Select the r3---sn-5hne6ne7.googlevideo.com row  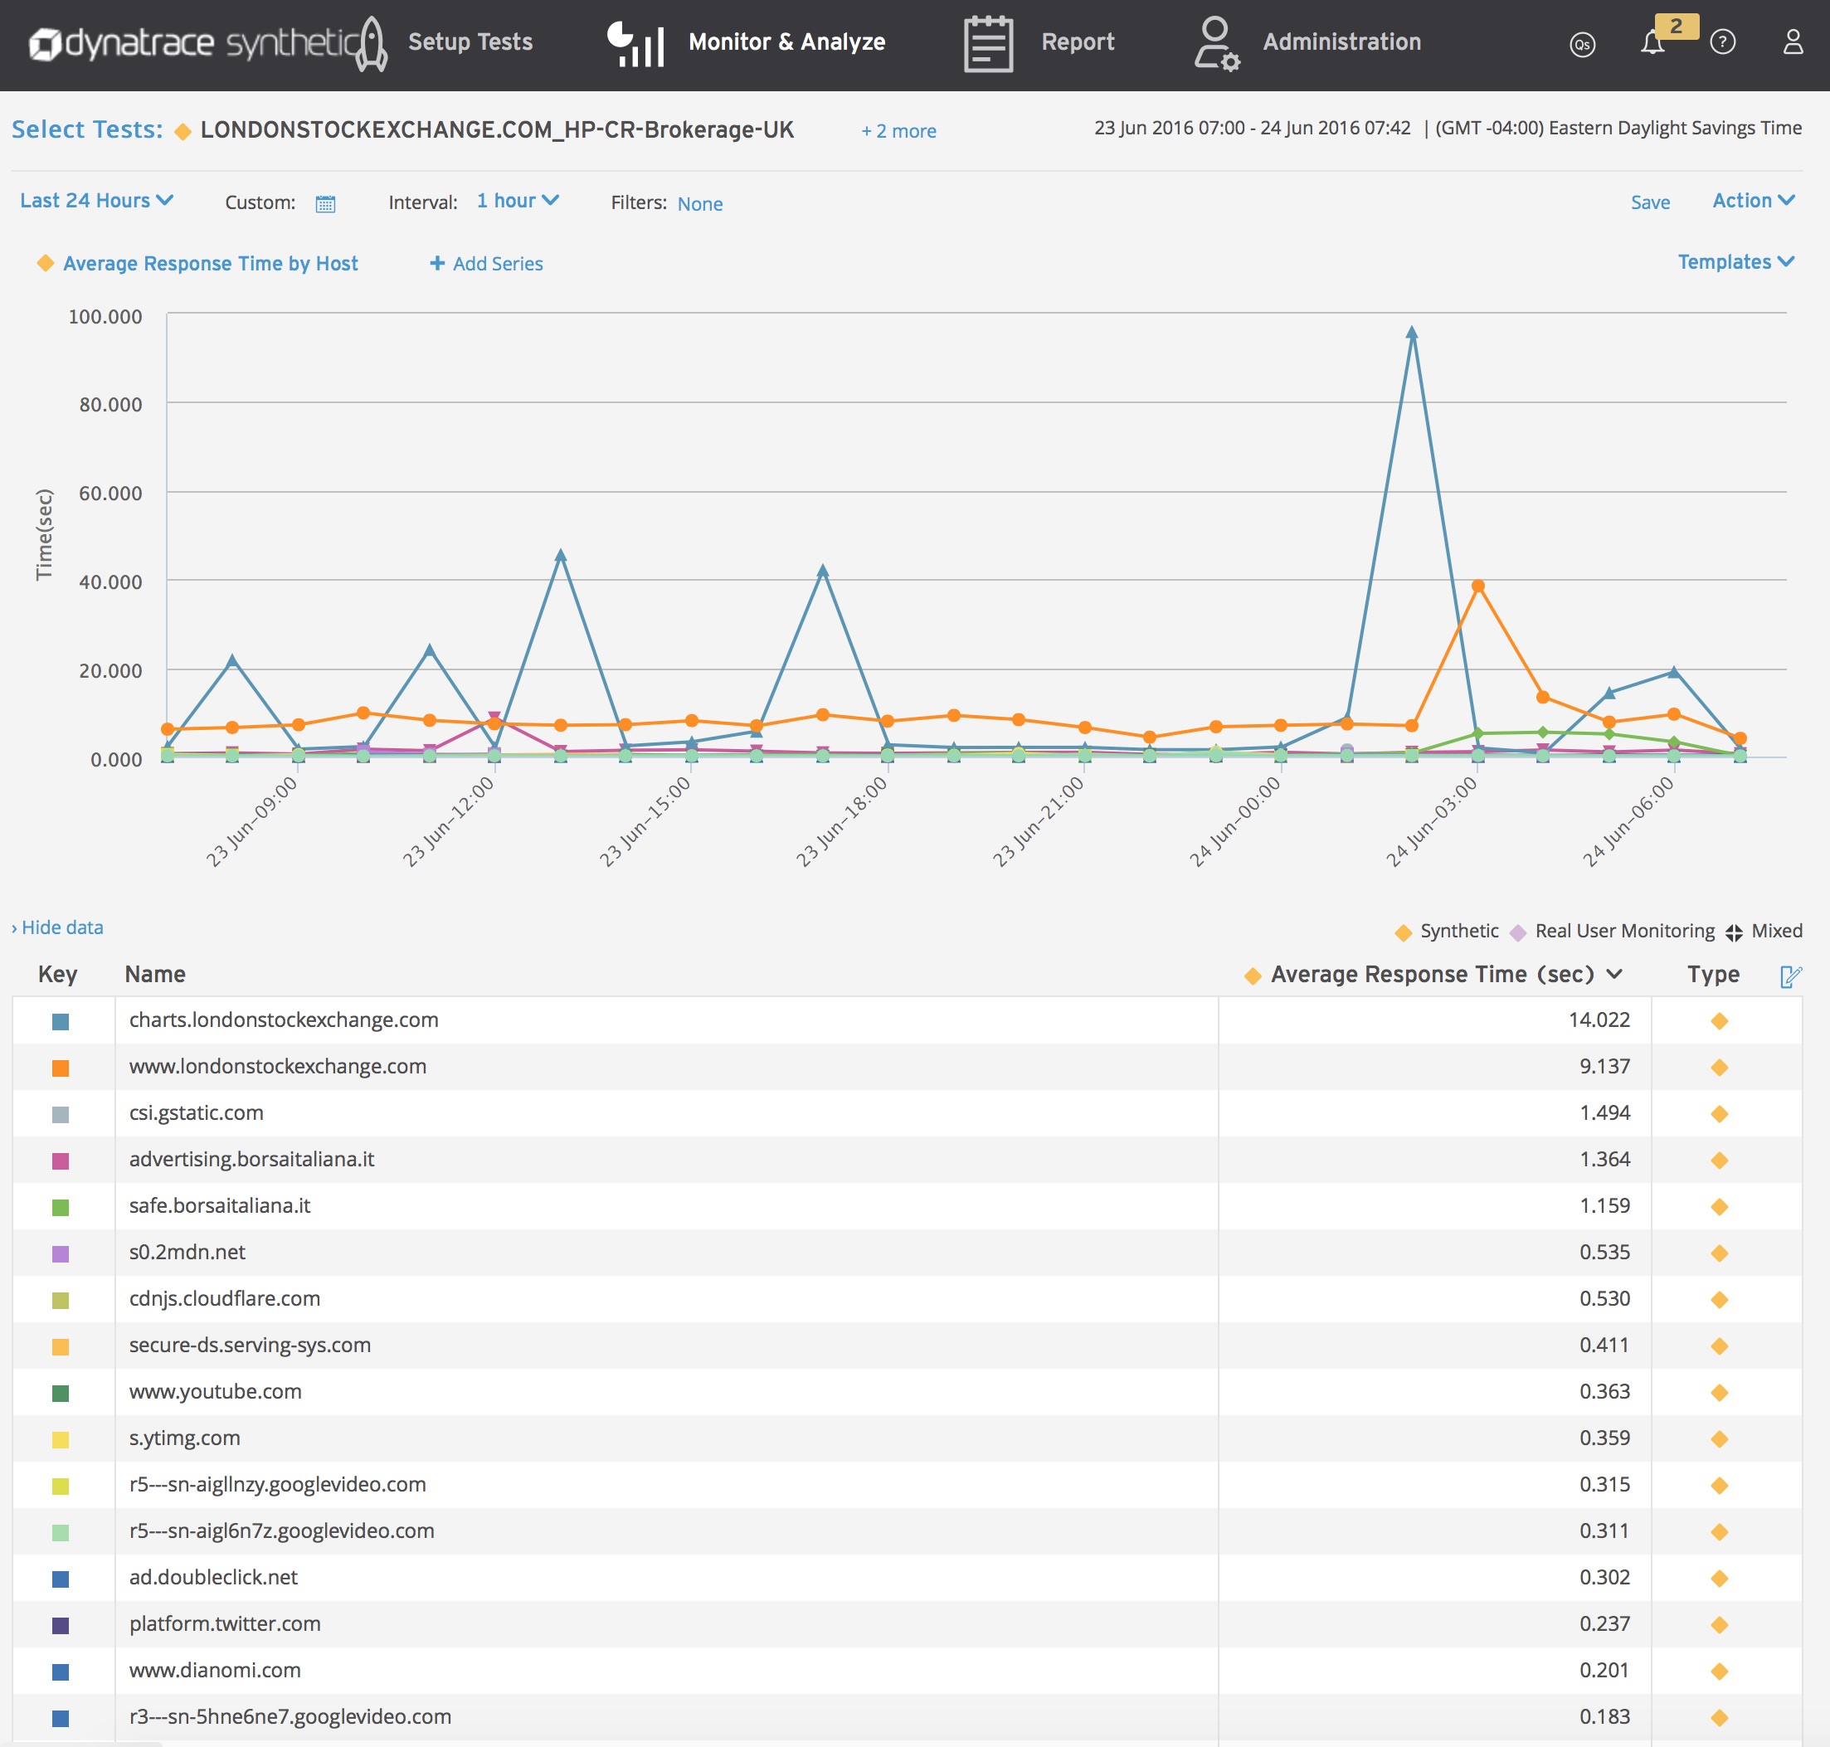907,1717
